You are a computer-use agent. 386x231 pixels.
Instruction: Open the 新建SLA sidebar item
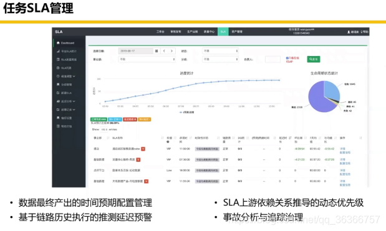pyautogui.click(x=64, y=93)
